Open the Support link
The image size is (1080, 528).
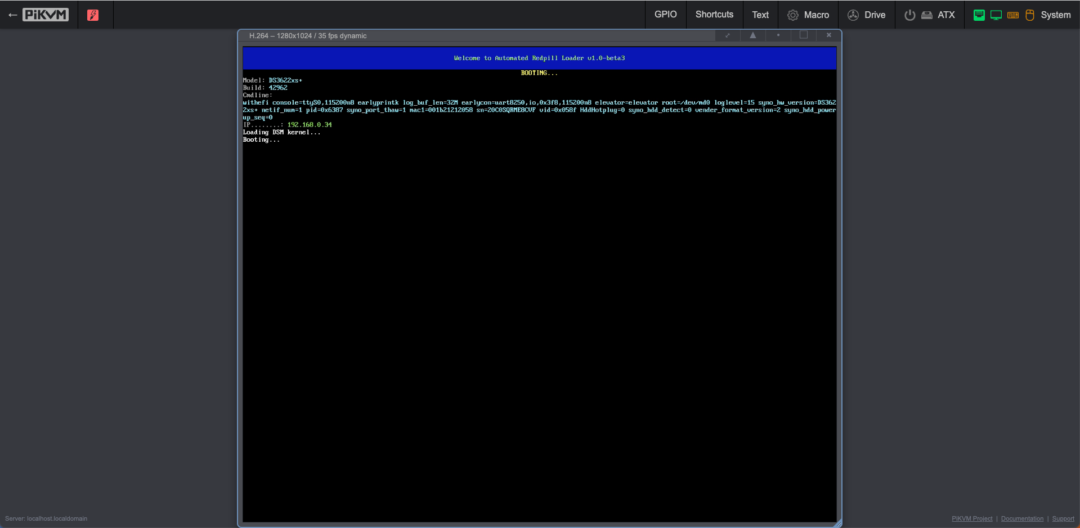click(x=1063, y=518)
